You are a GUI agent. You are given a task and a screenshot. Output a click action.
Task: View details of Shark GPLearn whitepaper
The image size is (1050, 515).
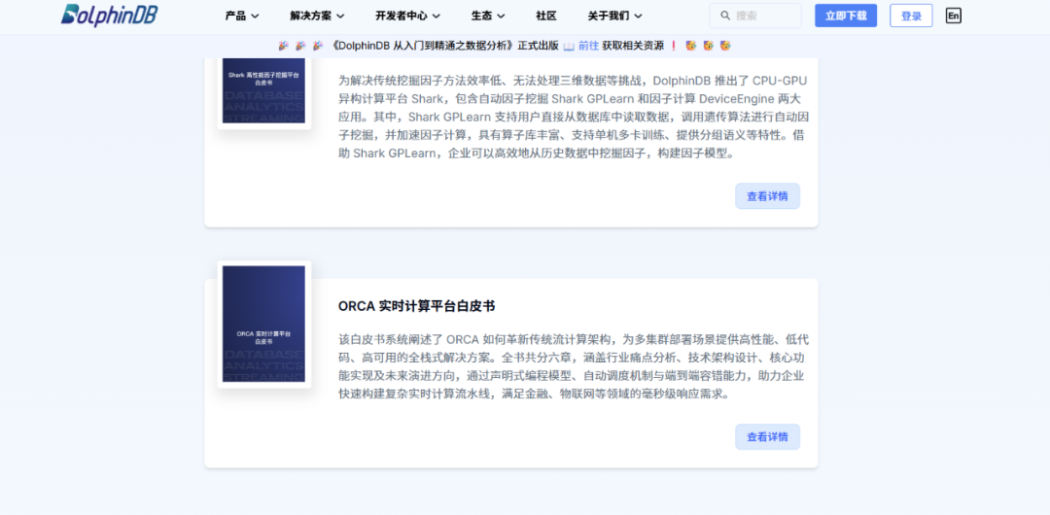point(767,196)
